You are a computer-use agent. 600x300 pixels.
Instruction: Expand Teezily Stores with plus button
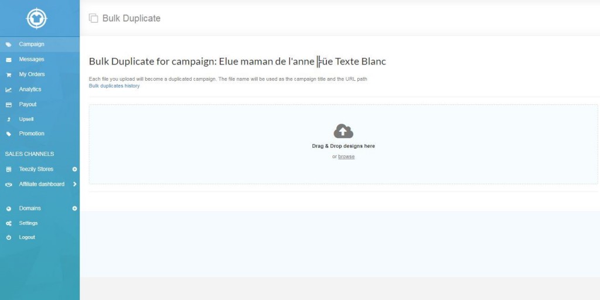pyautogui.click(x=74, y=169)
